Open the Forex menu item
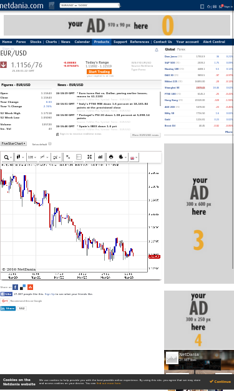 pyautogui.click(x=21, y=42)
